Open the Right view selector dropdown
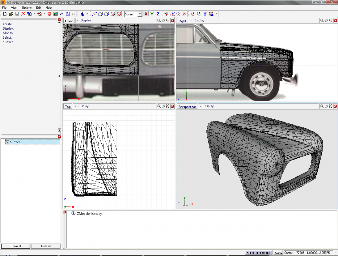The height and width of the screenshot is (256, 338). (182, 21)
